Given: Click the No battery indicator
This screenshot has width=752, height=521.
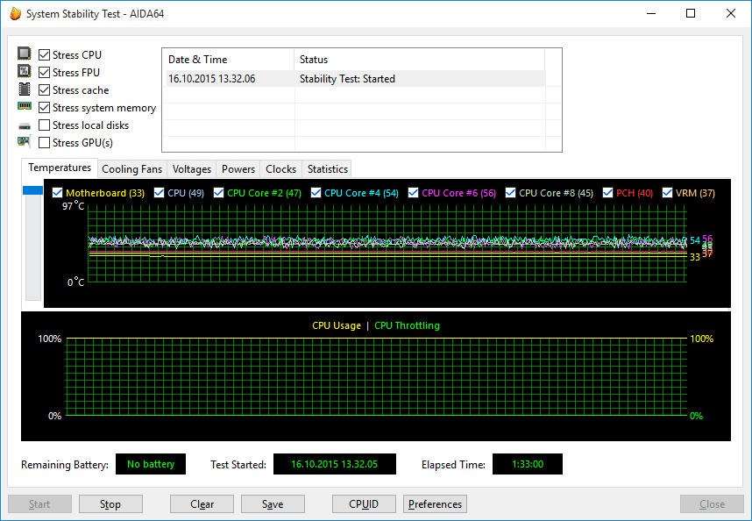Looking at the screenshot, I should (x=151, y=464).
